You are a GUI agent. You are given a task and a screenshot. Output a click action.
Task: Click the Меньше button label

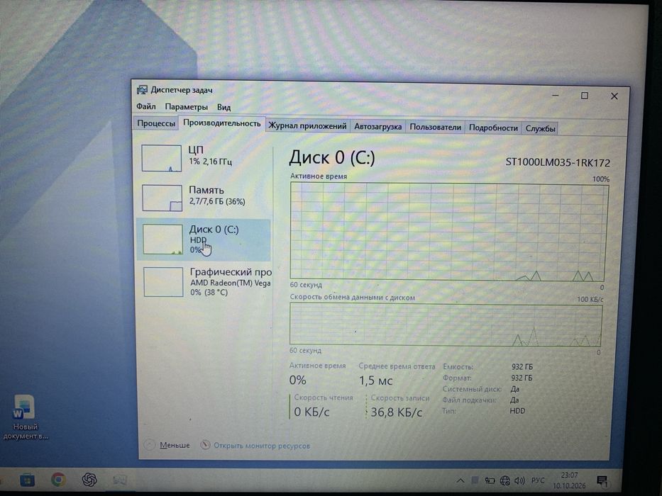(175, 446)
